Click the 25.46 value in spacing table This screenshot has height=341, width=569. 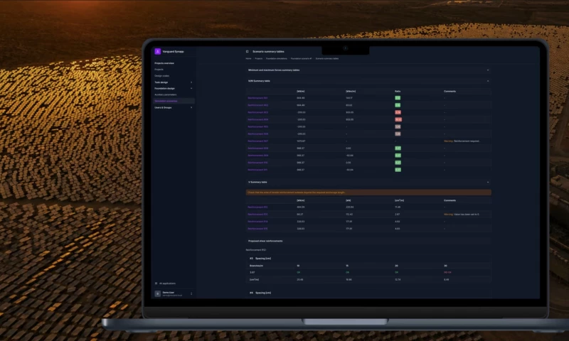300,280
